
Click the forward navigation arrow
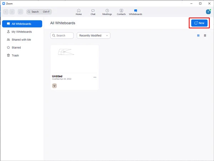tap(13, 12)
